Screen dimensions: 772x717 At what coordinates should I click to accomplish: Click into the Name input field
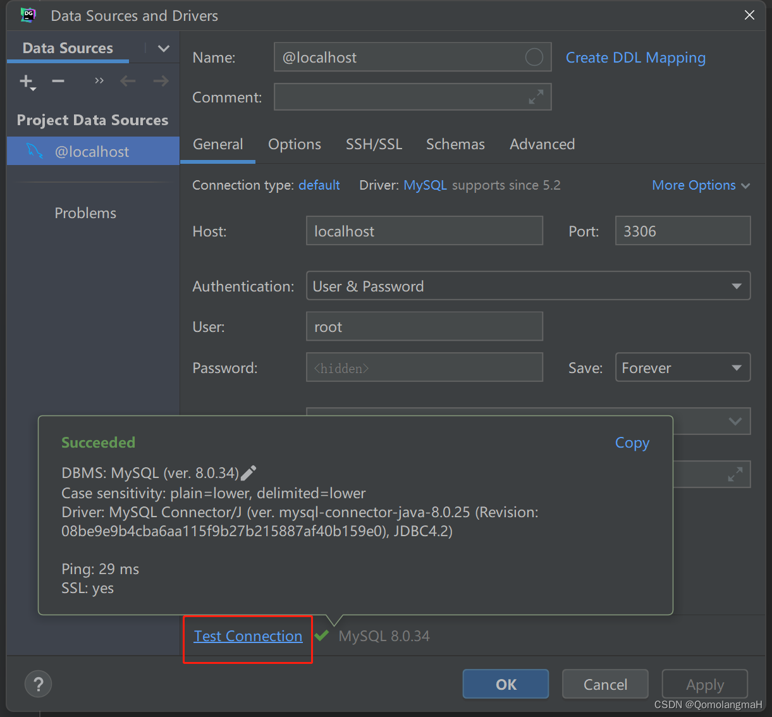click(412, 58)
